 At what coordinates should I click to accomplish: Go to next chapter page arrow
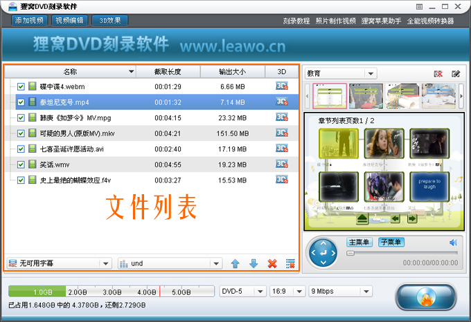tap(412, 219)
